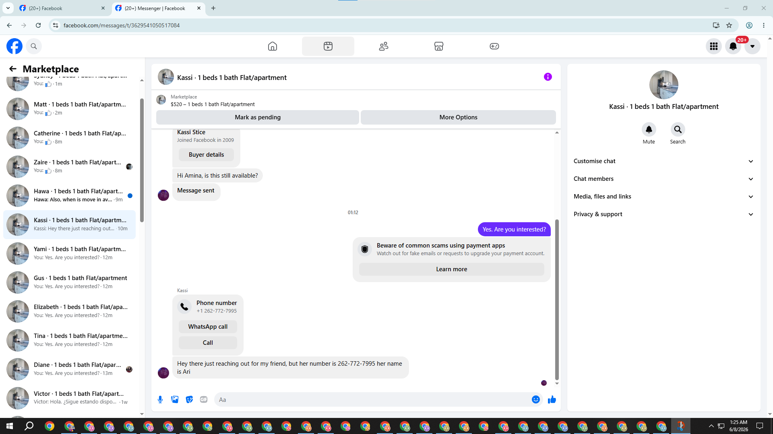773x434 pixels.
Task: Open Diane's conversation
Action: (x=69, y=369)
